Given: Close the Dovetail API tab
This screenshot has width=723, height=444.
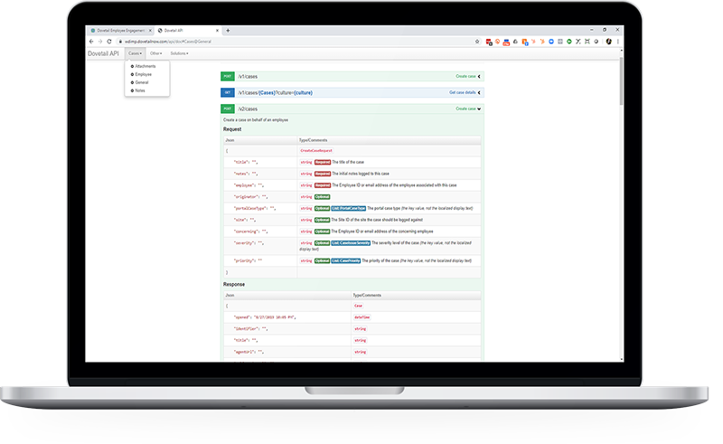Looking at the screenshot, I should pos(217,31).
